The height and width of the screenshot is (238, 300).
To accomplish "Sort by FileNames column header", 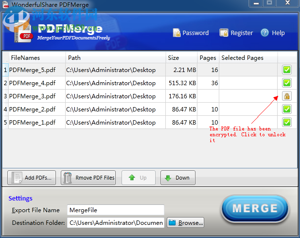I will (x=37, y=57).
